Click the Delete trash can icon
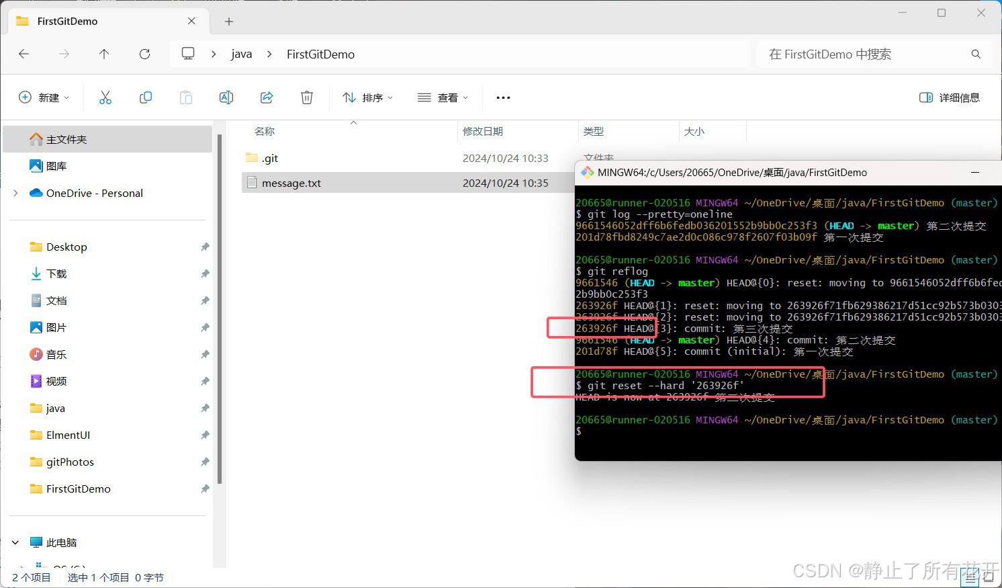 (x=307, y=97)
